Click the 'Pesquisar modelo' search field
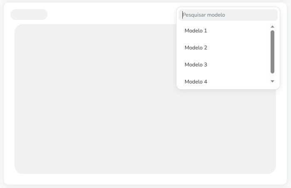 click(x=228, y=15)
